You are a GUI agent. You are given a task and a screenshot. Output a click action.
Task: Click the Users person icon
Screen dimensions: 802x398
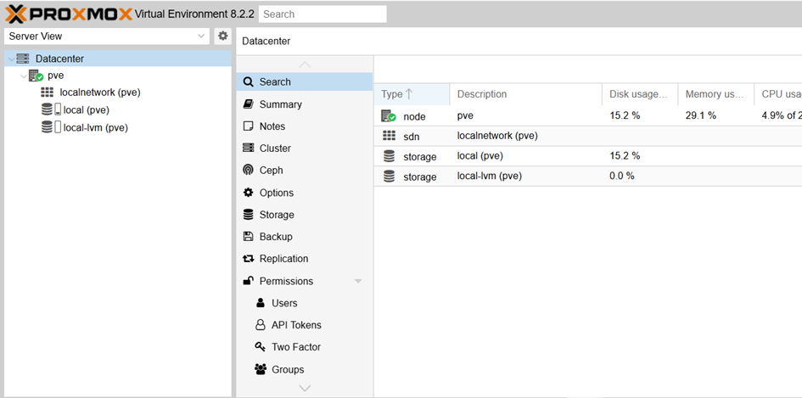[261, 303]
